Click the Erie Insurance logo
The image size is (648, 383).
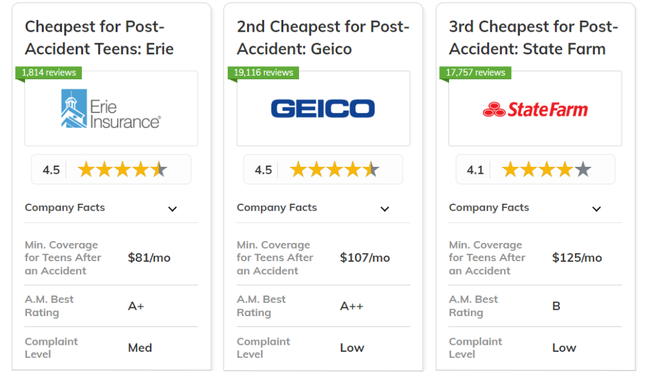pyautogui.click(x=111, y=109)
